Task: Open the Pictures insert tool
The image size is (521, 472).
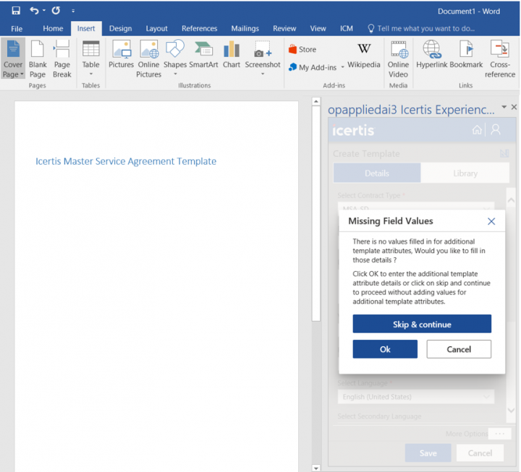Action: tap(121, 54)
